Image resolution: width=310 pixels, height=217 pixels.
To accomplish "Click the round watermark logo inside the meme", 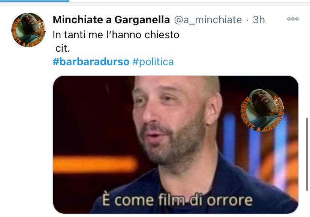I will point(262,110).
